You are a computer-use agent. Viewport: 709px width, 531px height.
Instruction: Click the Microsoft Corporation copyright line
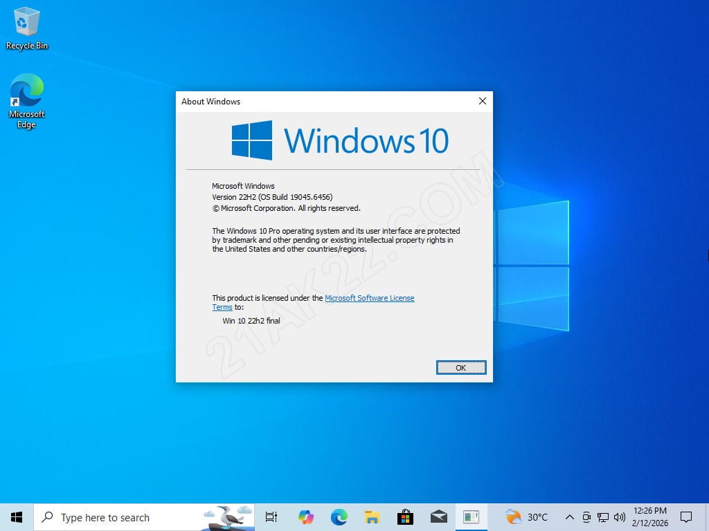pos(286,208)
